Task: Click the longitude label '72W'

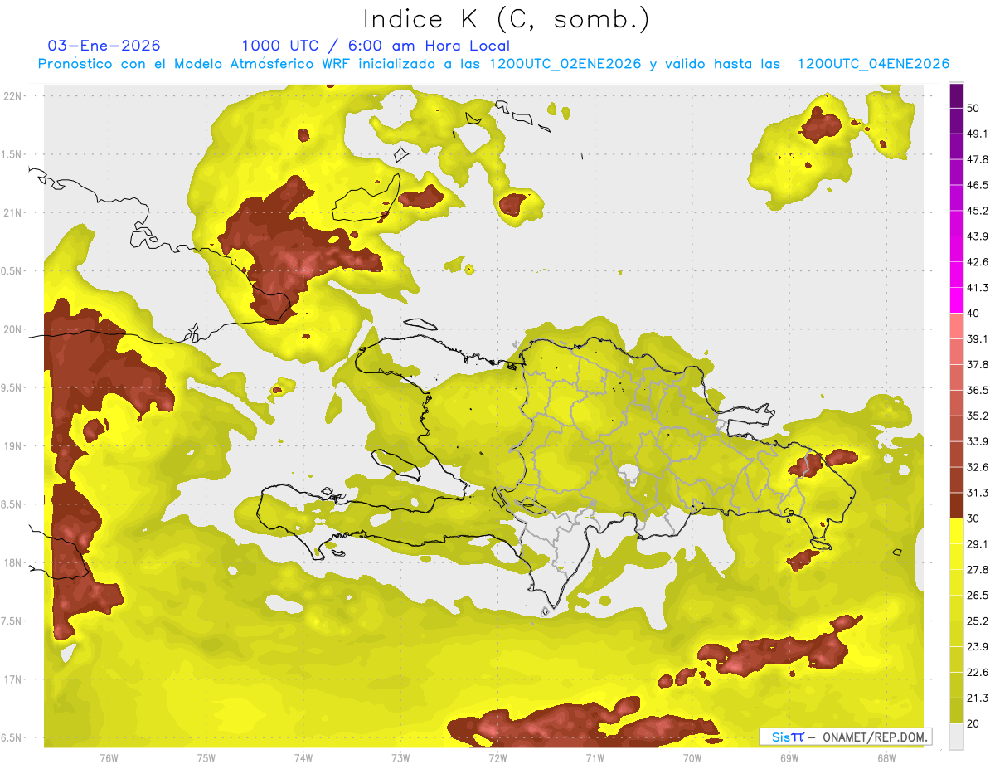Action: coord(498,758)
